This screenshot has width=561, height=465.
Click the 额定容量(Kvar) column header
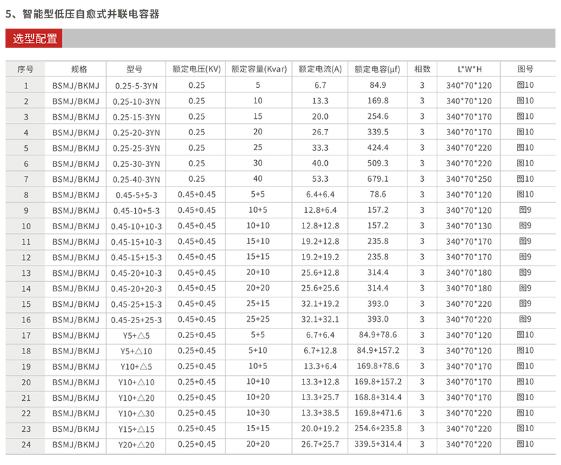tap(258, 69)
